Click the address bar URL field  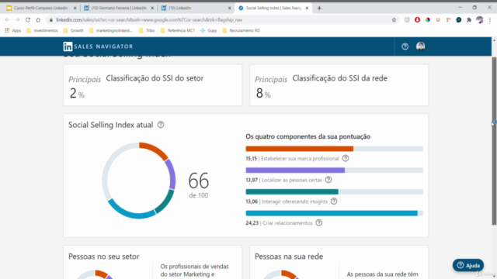point(222,19)
